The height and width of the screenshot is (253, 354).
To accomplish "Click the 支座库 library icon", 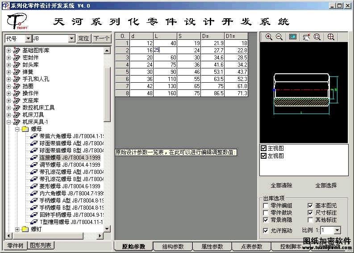I will pyautogui.click(x=17, y=101).
